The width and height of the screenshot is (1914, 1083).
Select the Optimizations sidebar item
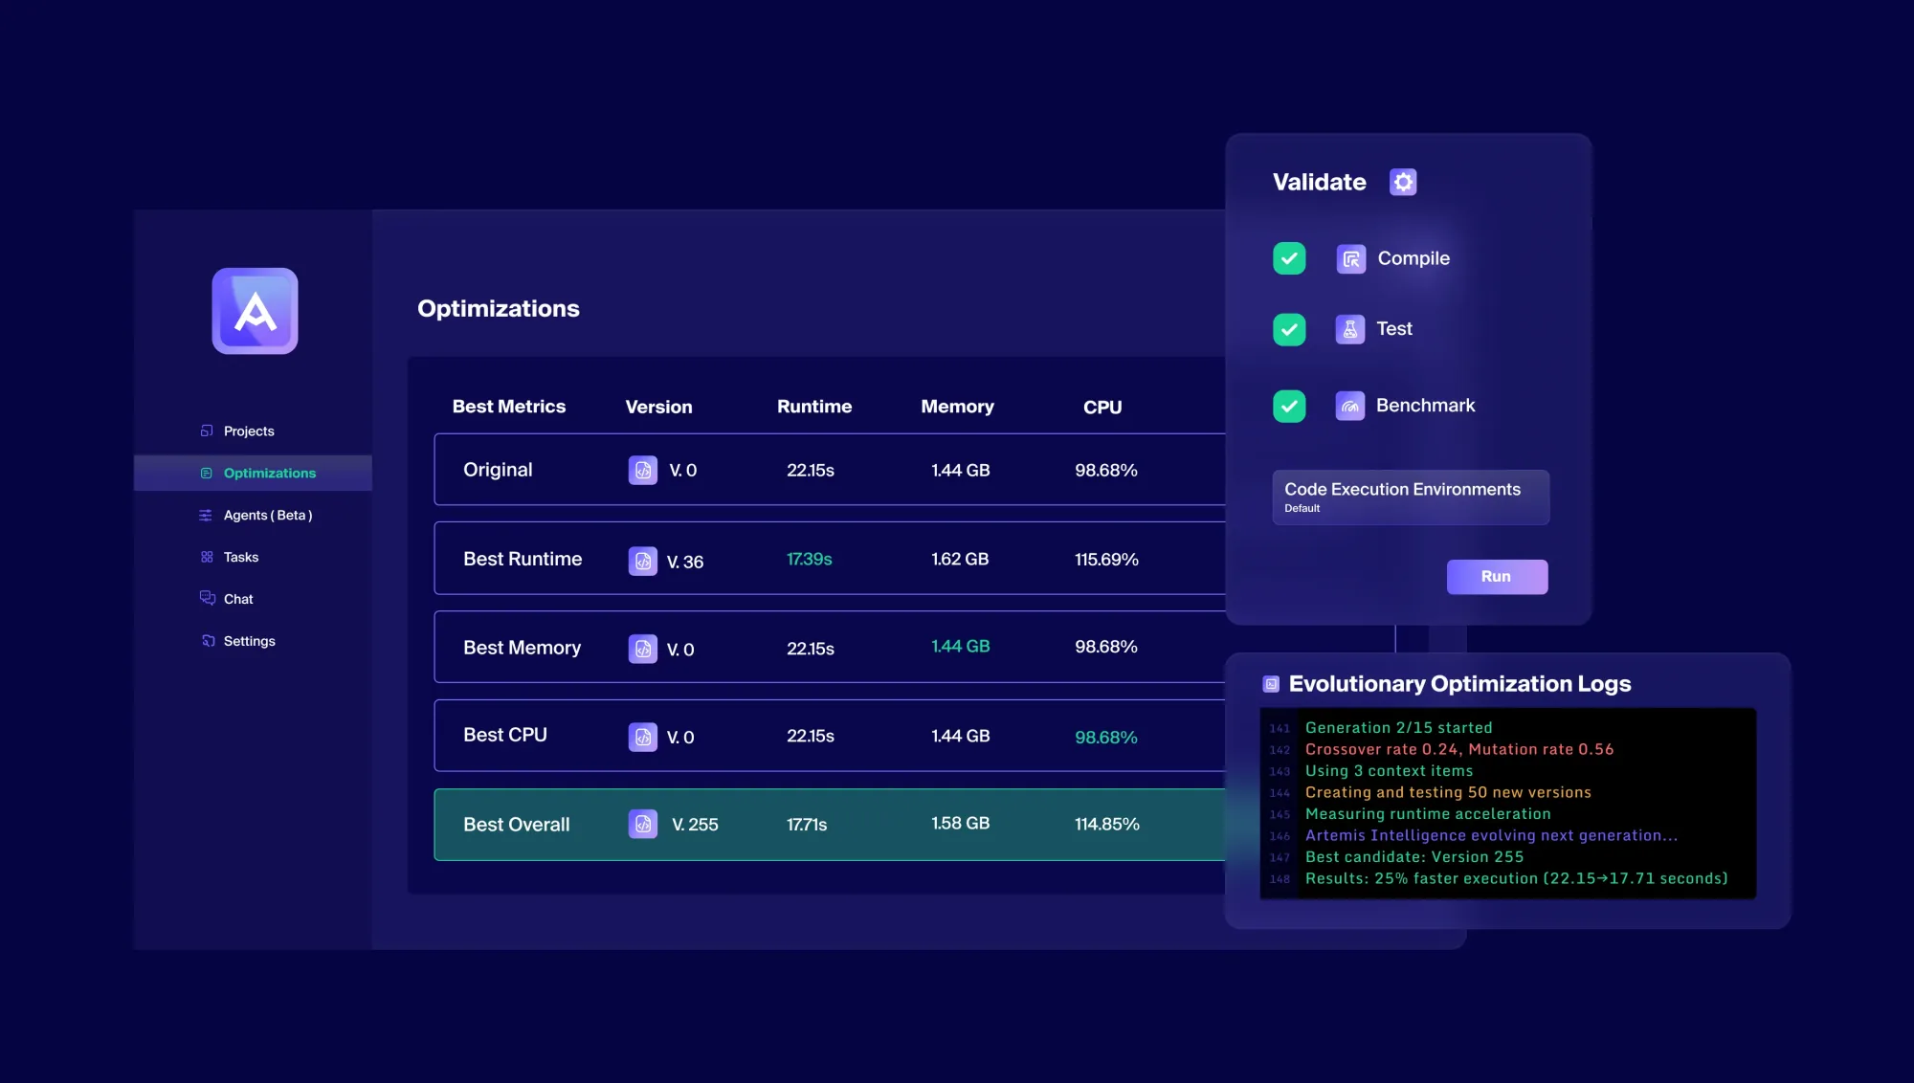pos(253,473)
